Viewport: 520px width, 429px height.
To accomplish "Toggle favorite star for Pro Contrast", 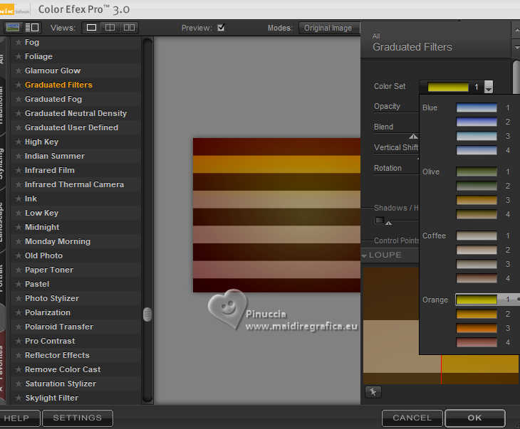I will point(19,341).
